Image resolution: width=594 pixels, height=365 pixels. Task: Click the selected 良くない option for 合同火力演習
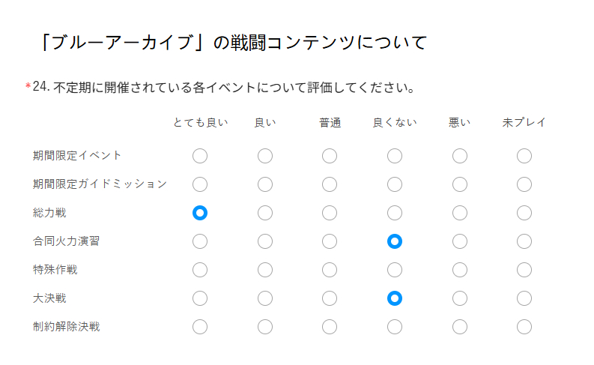[395, 241]
